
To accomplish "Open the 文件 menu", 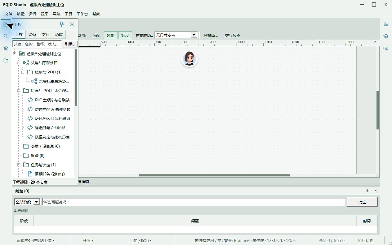I will pos(9,14).
